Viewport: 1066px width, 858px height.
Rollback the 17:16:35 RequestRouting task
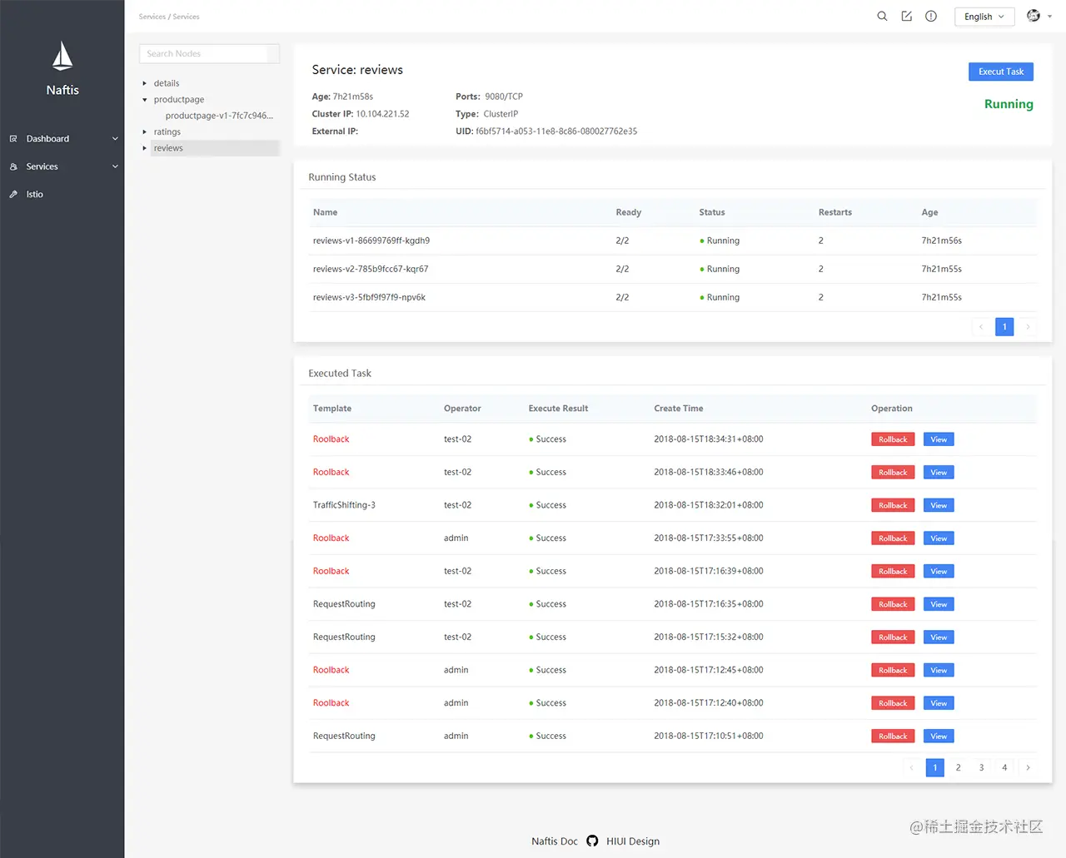click(x=893, y=604)
